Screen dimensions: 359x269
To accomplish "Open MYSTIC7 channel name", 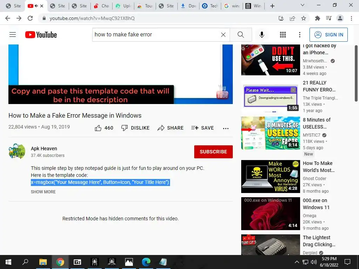I will pyautogui.click(x=311, y=135).
